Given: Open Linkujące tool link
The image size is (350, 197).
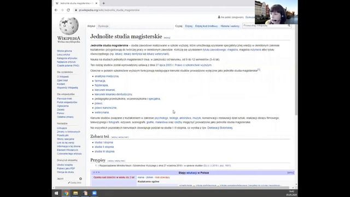Looking at the screenshot, I should 62,128.
